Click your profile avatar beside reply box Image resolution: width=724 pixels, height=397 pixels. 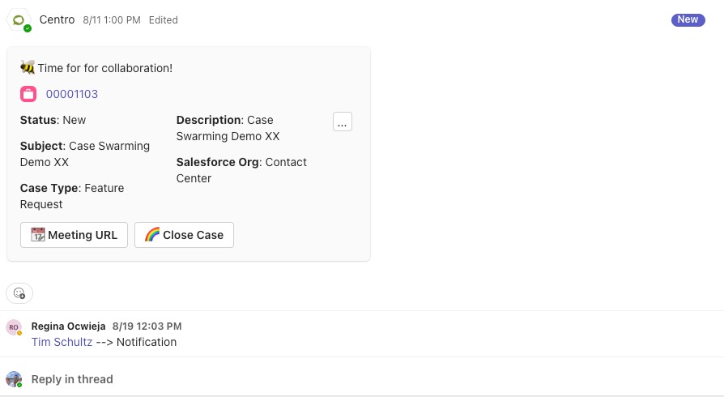[x=14, y=379]
